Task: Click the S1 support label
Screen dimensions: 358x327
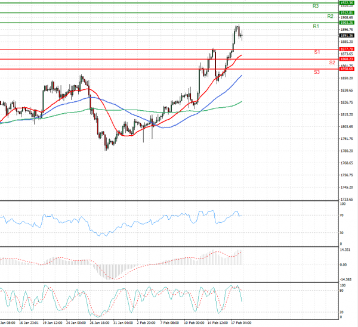Action: coord(317,52)
